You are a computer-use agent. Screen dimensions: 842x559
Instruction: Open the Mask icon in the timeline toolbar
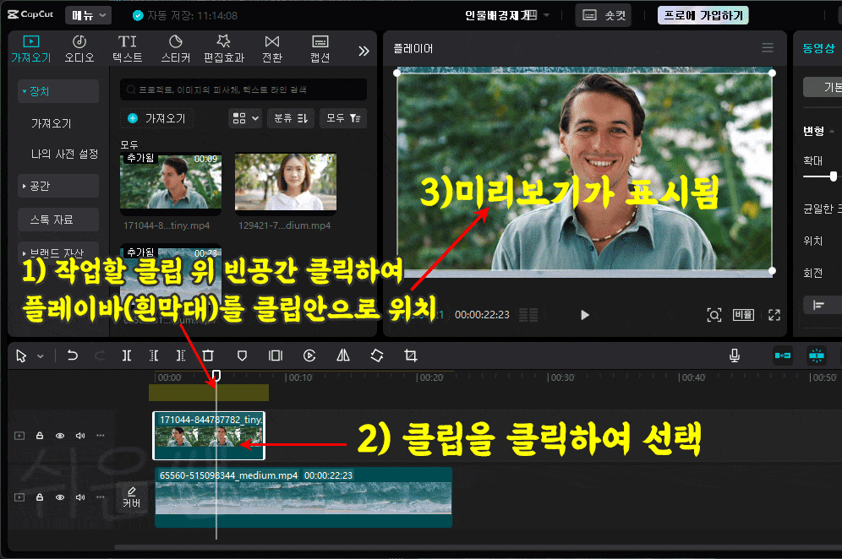click(x=243, y=355)
